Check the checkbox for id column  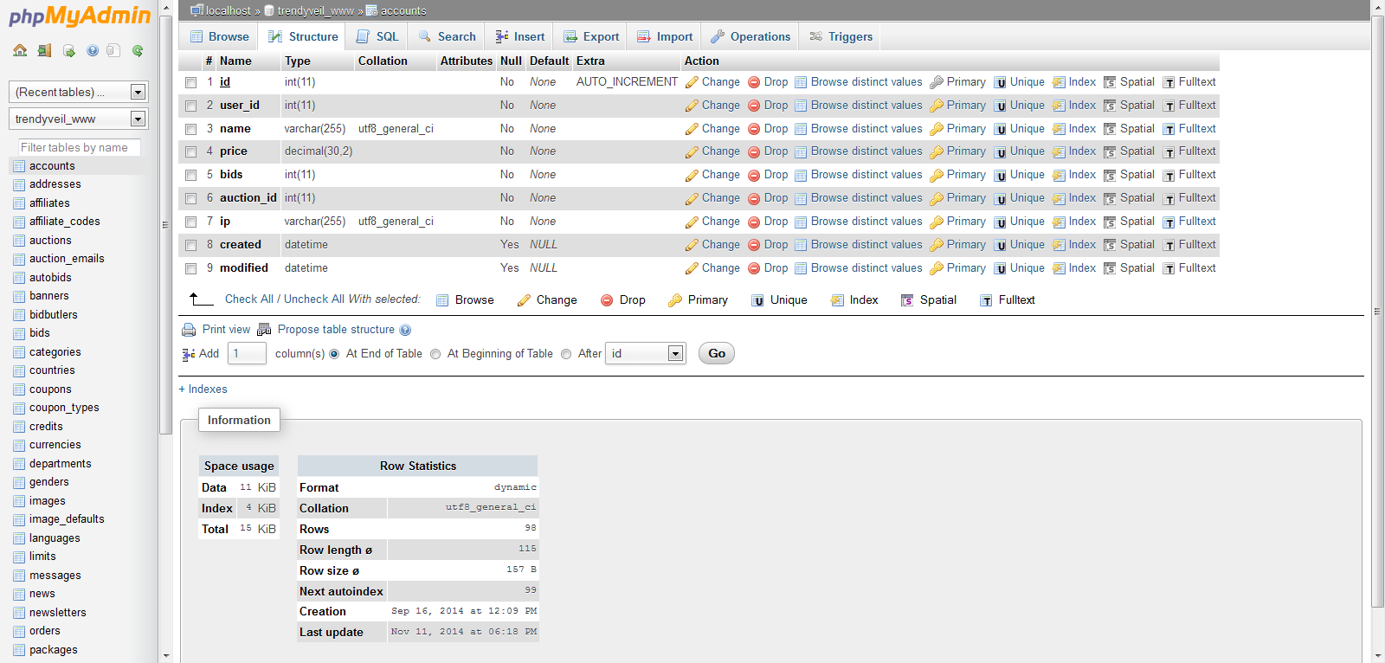click(190, 82)
